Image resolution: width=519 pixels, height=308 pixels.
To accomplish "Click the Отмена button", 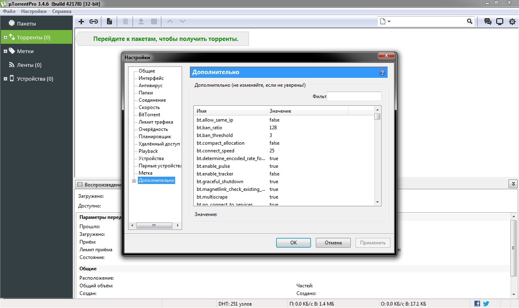I will coord(333,243).
